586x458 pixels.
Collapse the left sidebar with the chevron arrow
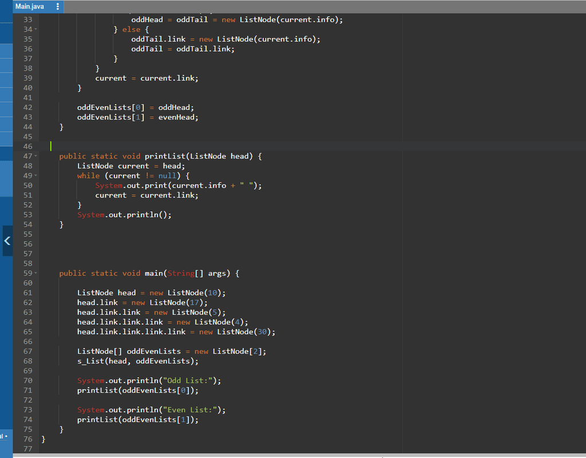pos(7,241)
